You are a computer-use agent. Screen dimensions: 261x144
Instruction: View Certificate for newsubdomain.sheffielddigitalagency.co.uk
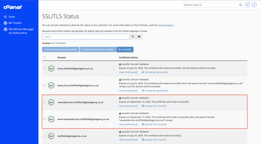pyautogui.click(x=128, y=106)
